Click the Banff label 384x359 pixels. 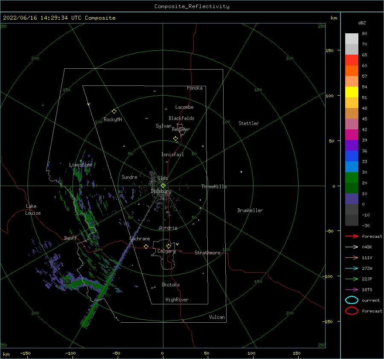click(70, 238)
